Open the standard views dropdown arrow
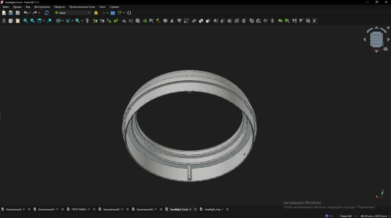This screenshot has width=391, height=218. tap(44, 21)
